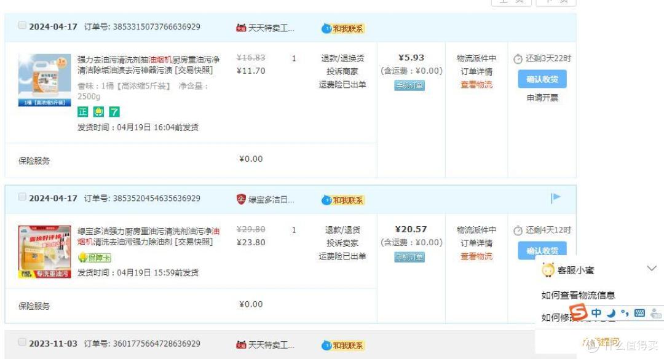Viewport: 664px width, 359px height.
Task: Click 手机订单 tag on first order
Action: [409, 85]
